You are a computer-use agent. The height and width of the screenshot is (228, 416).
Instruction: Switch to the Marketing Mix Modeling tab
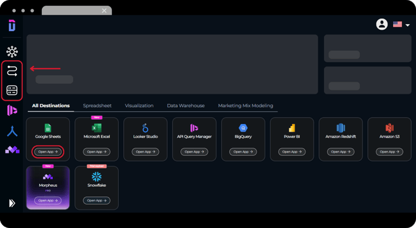[x=245, y=106]
